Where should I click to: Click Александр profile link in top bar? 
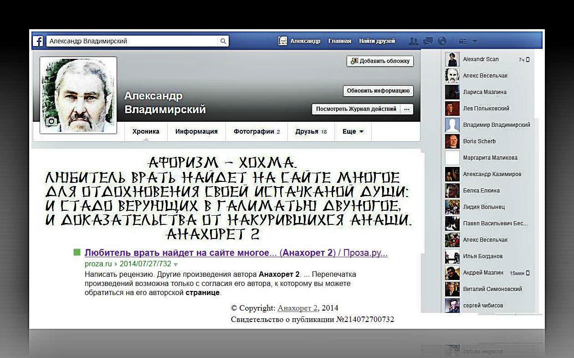pos(305,41)
